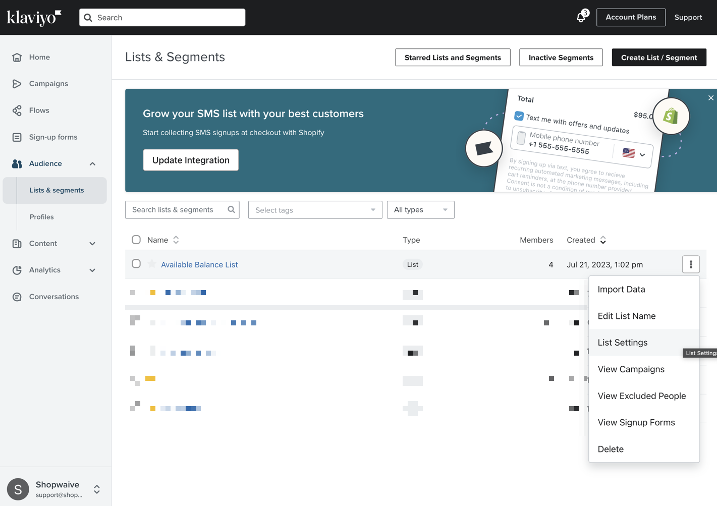The width and height of the screenshot is (717, 506).
Task: Open Sign-up forms in the sidebar
Action: [x=53, y=137]
